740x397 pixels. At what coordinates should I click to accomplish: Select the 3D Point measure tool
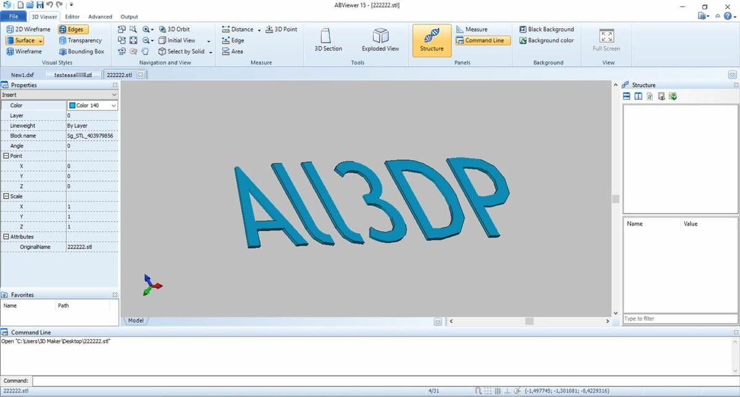pos(281,29)
